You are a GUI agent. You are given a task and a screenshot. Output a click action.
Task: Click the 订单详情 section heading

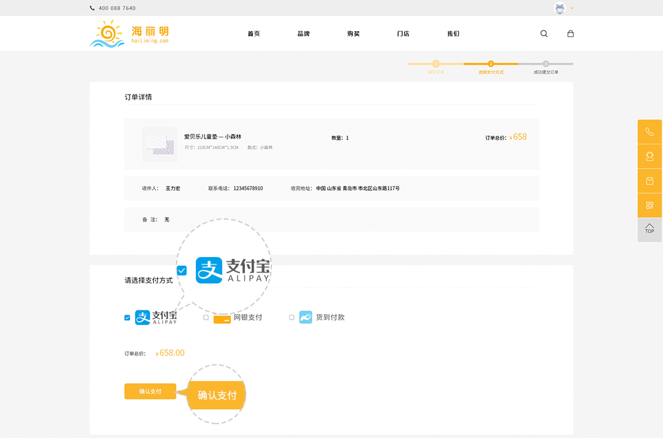point(138,97)
